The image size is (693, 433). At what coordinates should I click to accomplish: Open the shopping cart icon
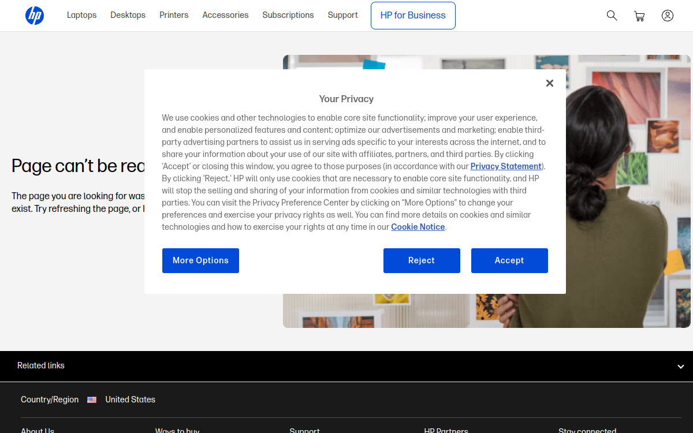pyautogui.click(x=639, y=16)
